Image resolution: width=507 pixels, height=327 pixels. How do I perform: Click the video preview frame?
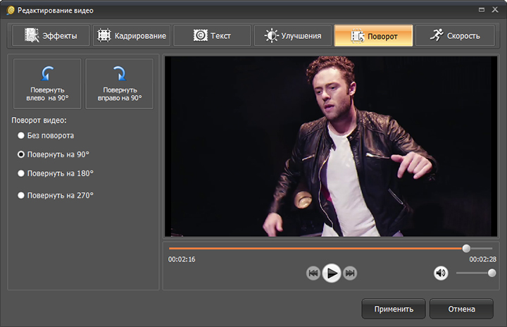coord(331,147)
